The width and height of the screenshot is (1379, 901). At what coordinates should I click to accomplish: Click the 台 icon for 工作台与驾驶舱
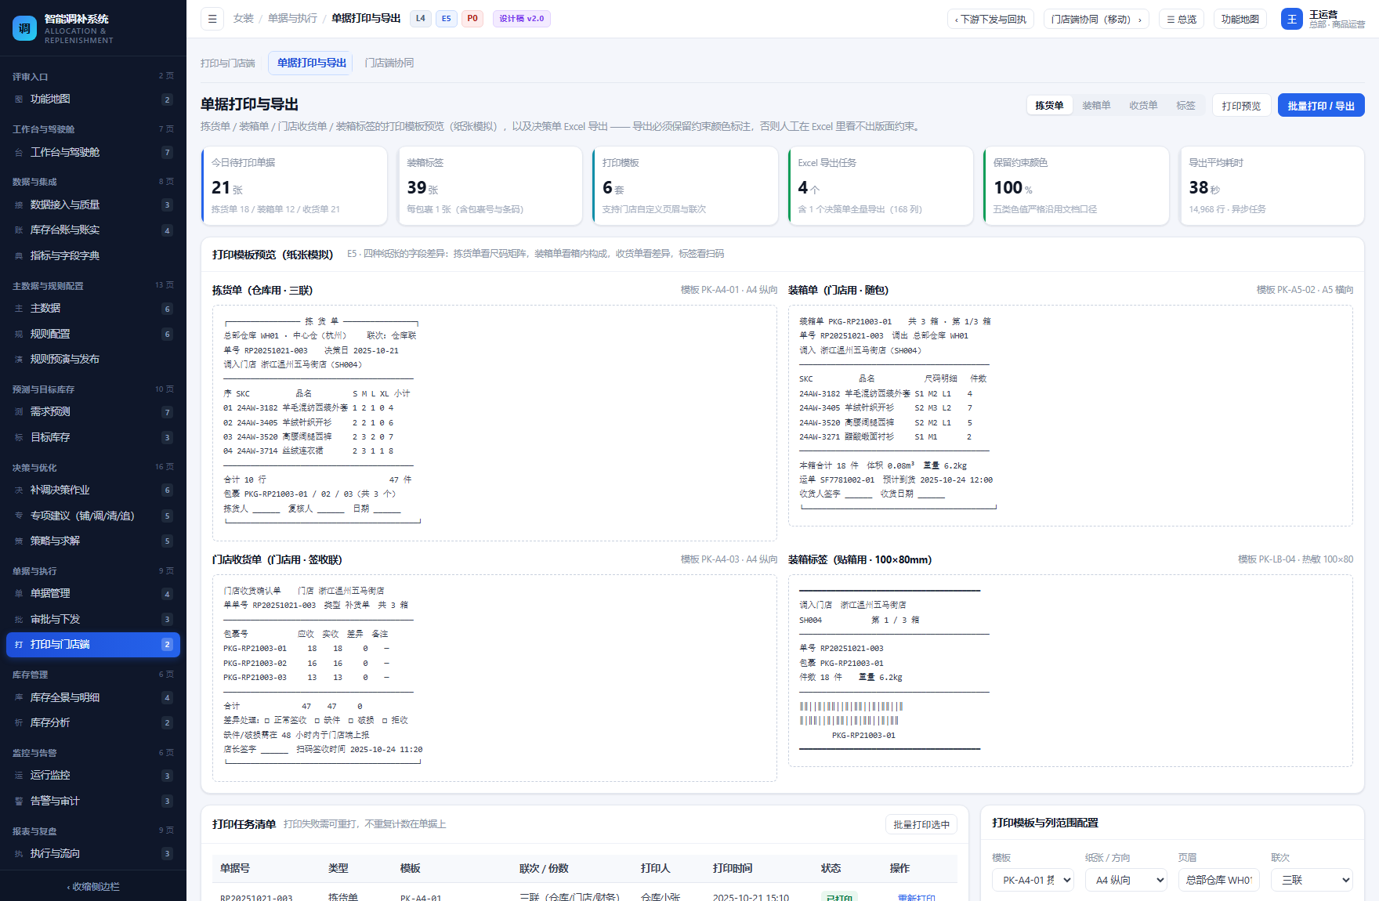click(x=19, y=153)
